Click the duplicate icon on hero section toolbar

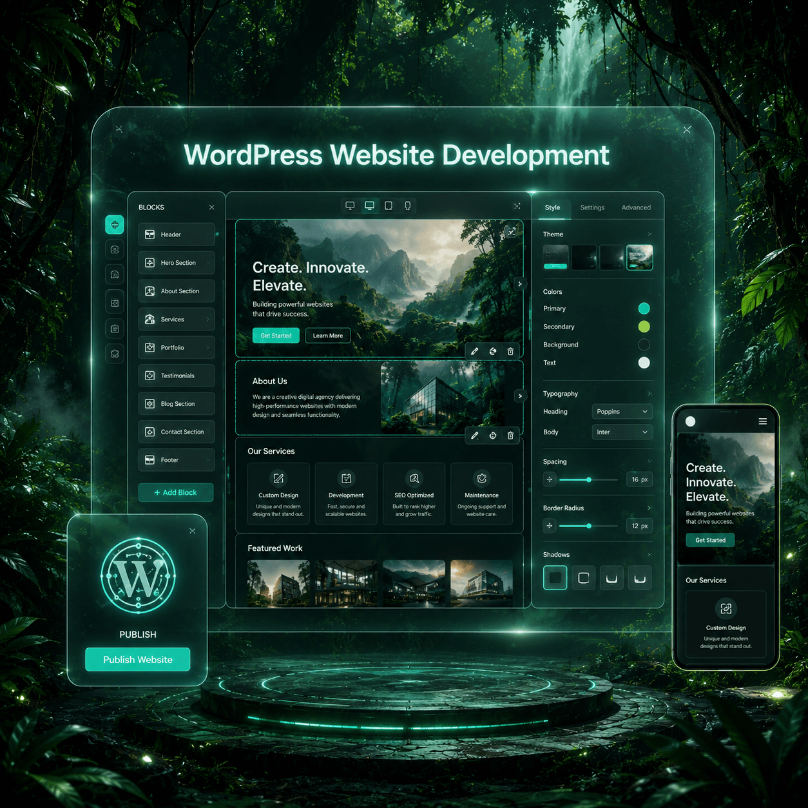click(493, 351)
